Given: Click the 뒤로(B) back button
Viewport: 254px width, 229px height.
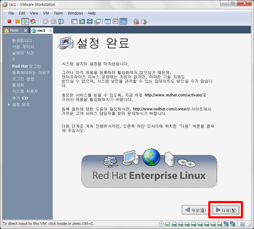Looking at the screenshot, I should click(195, 210).
